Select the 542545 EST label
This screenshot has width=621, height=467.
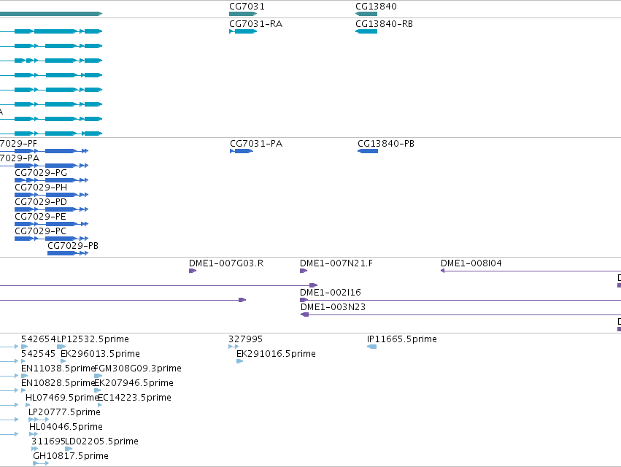(38, 354)
